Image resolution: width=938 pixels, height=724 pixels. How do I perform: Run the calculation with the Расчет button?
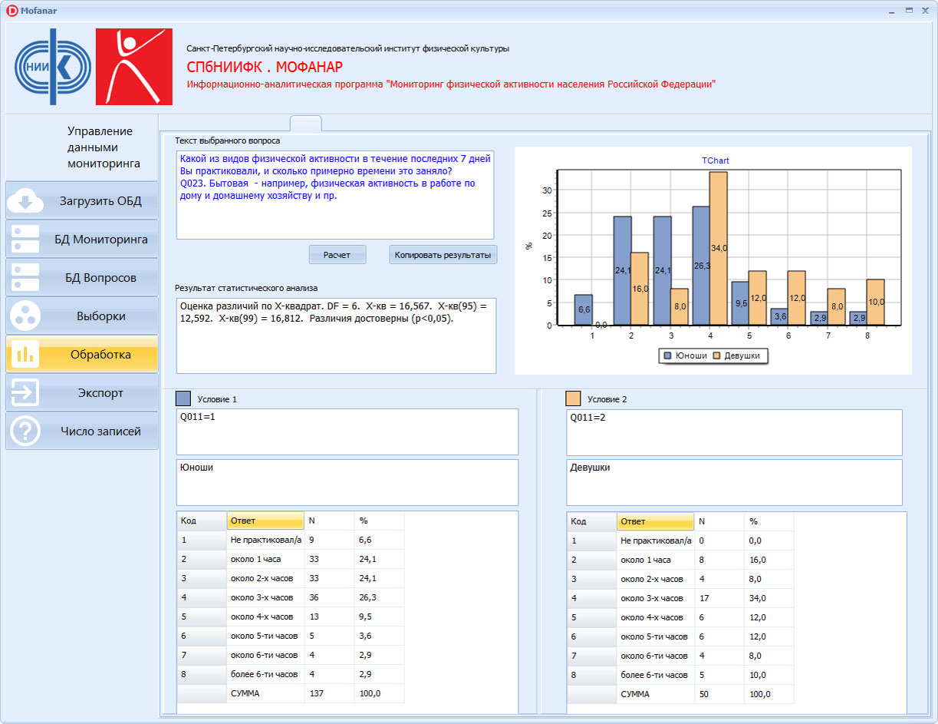pos(337,255)
